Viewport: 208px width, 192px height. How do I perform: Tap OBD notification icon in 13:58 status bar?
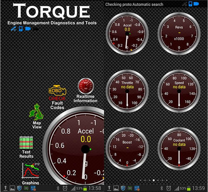[x=26, y=188]
